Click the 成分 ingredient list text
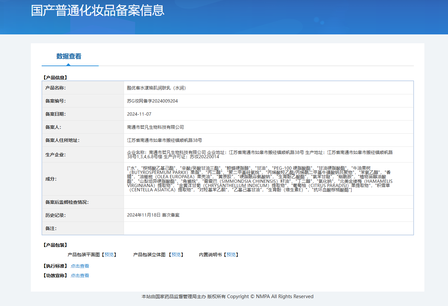 pyautogui.click(x=259, y=179)
